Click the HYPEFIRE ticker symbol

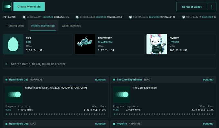135,124
